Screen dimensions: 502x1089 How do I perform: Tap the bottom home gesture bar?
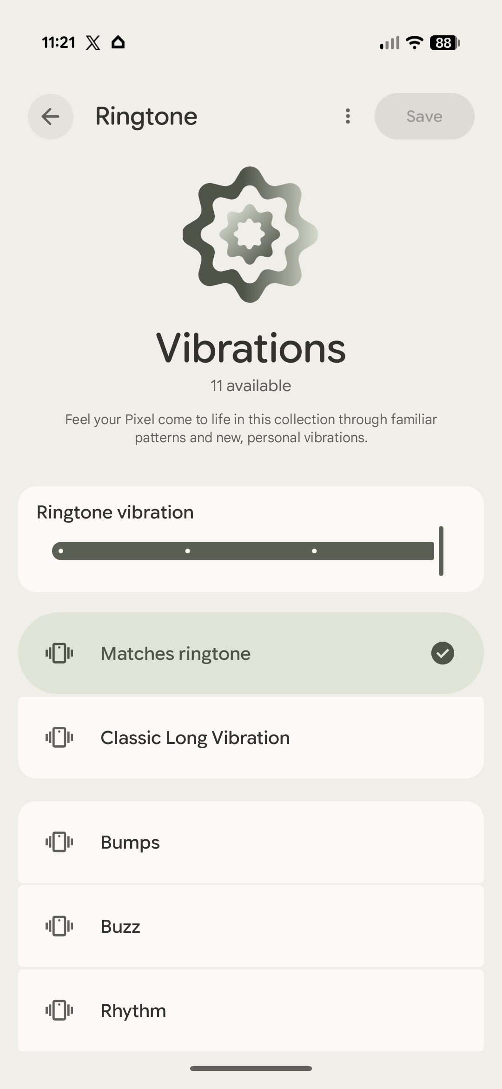(x=251, y=1069)
